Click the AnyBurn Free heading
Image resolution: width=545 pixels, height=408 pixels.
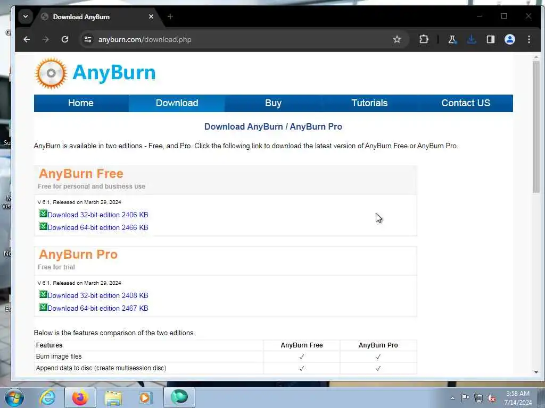pos(81,174)
